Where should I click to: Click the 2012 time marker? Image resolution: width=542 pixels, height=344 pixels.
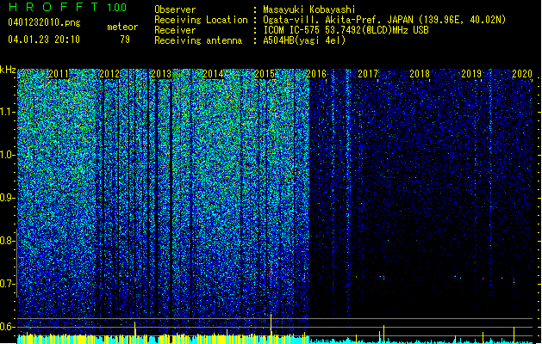[109, 74]
